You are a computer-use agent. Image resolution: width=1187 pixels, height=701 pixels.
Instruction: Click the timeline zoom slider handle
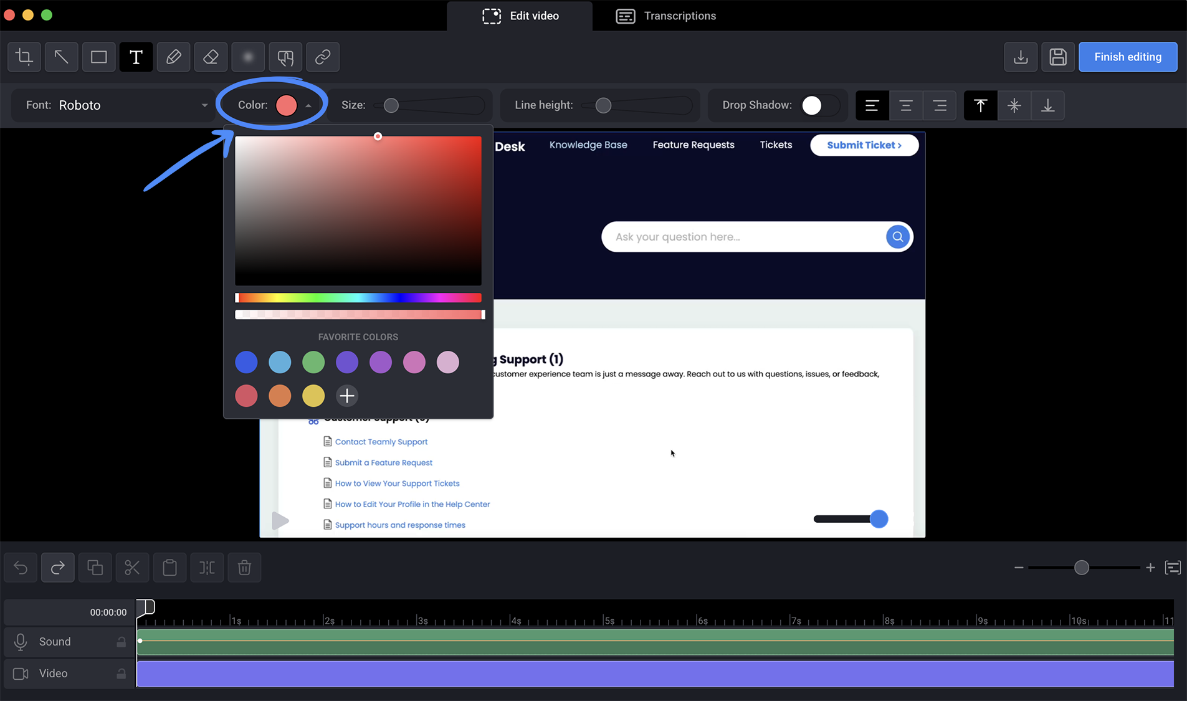[1082, 568]
